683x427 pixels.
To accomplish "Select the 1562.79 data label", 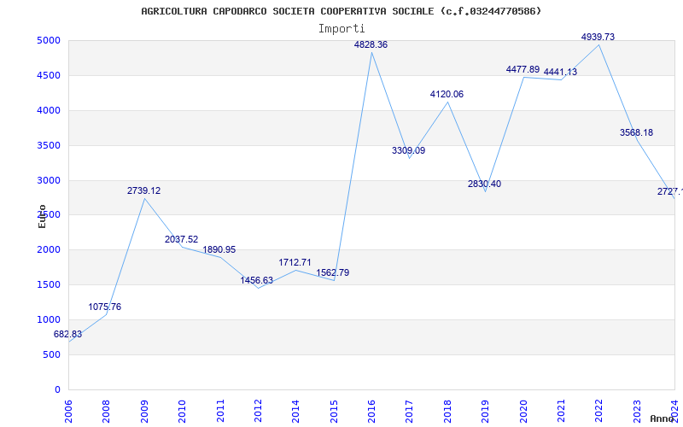I will point(332,272).
